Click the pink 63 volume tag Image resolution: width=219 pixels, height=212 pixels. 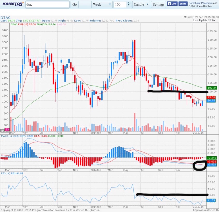[7, 130]
